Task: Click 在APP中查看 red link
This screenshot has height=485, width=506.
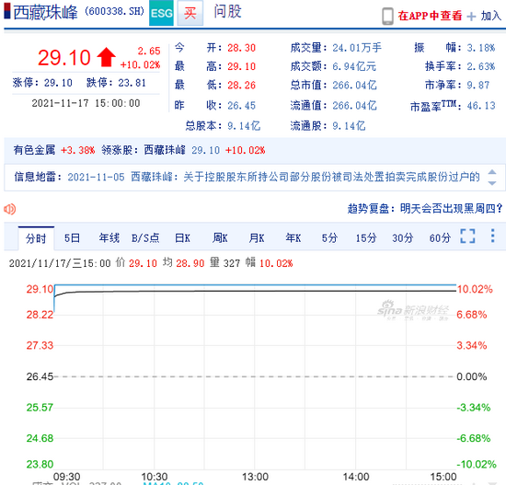Action: point(430,16)
